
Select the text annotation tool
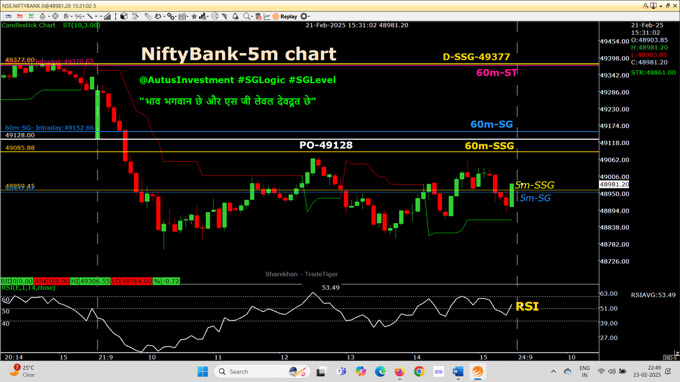[135, 16]
